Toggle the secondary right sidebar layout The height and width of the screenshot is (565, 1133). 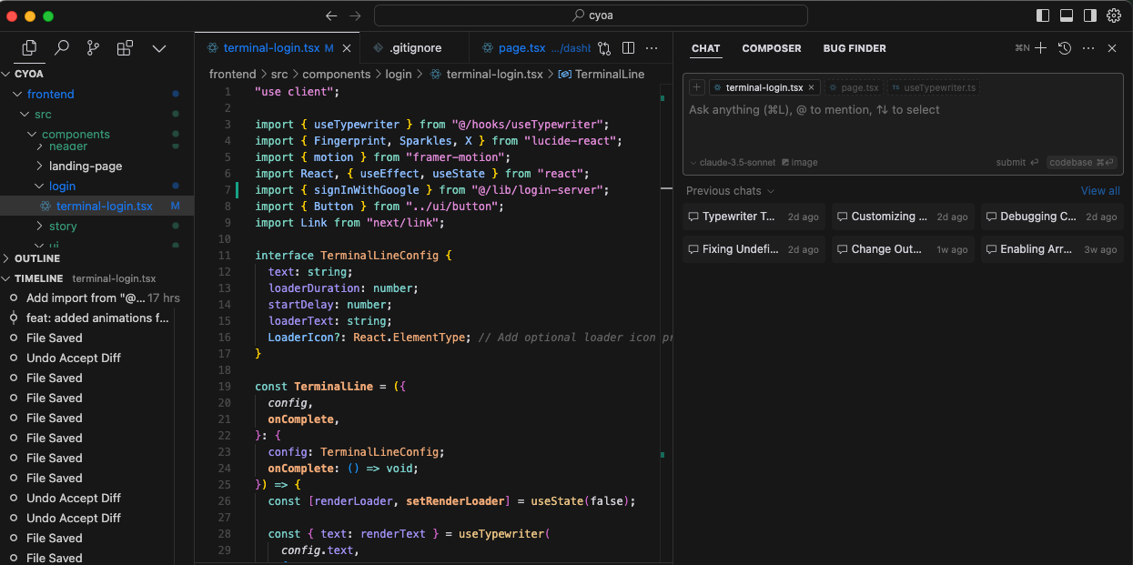(x=1089, y=15)
